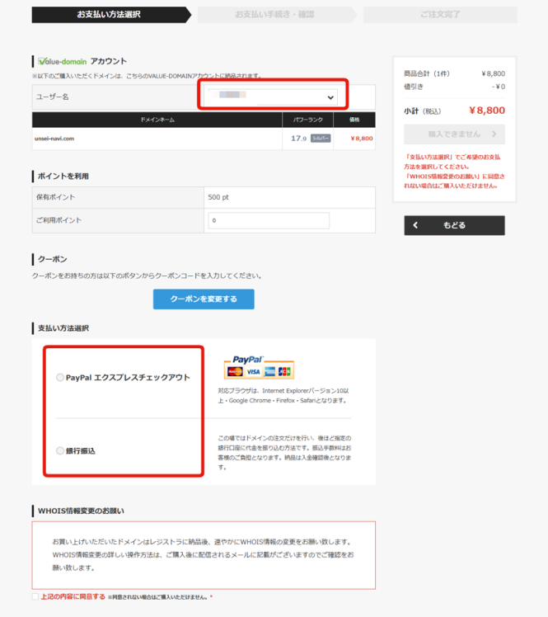The height and width of the screenshot is (617, 548).
Task: Click the シルバー rank badge
Action: [x=321, y=139]
